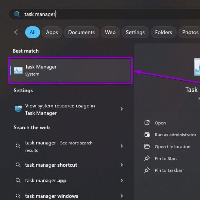Viewport: 200px width, 200px height.
Task: Choose Pin to Start
Action: click(166, 159)
